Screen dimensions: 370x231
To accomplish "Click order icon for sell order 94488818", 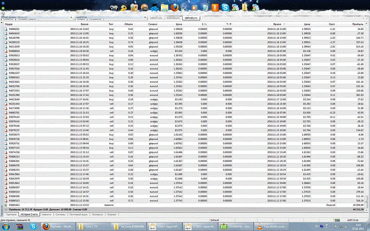I will click(x=6, y=51).
